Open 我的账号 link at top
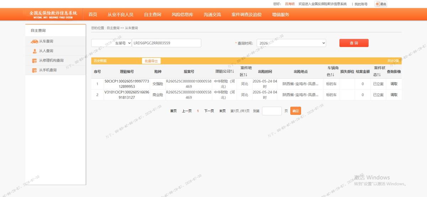The height and width of the screenshot is (197, 427). tap(361, 4)
